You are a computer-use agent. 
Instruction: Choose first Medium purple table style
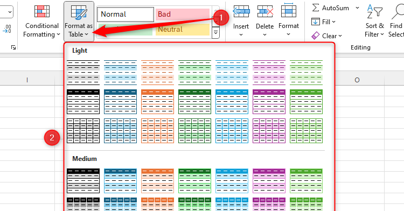[x=269, y=181]
